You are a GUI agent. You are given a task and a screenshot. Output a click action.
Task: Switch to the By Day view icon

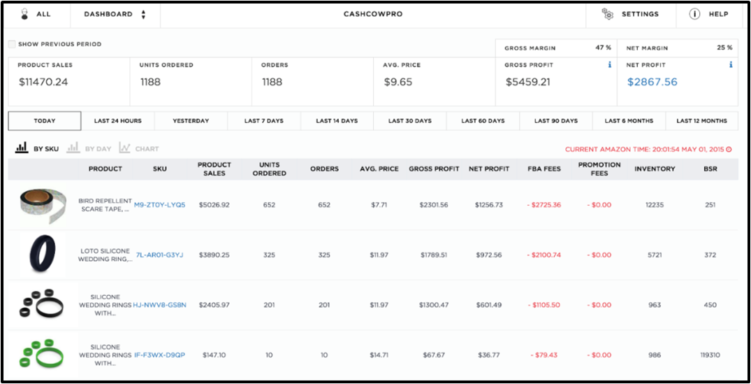73,148
